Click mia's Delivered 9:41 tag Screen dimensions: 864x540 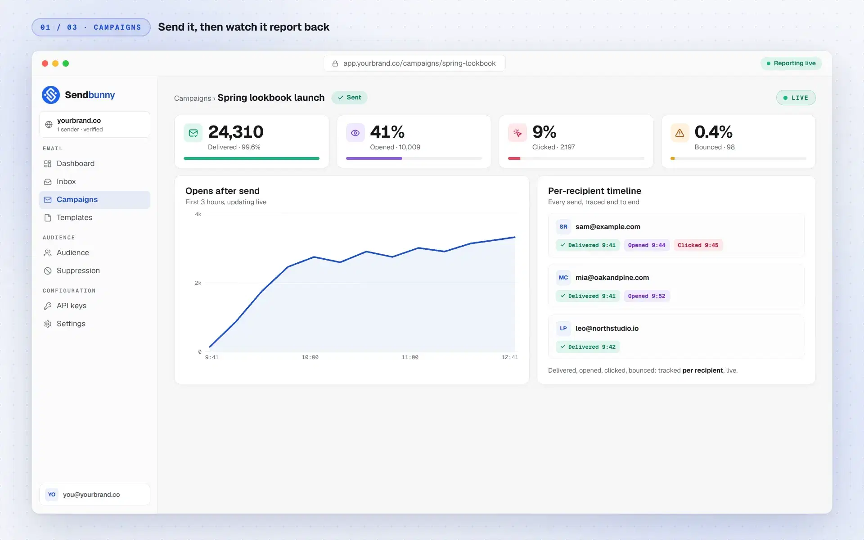(588, 296)
